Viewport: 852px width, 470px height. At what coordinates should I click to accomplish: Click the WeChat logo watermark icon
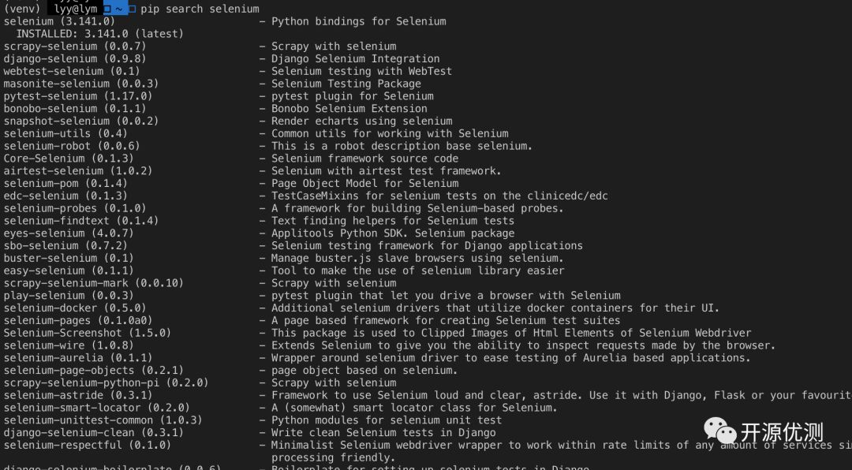point(720,431)
